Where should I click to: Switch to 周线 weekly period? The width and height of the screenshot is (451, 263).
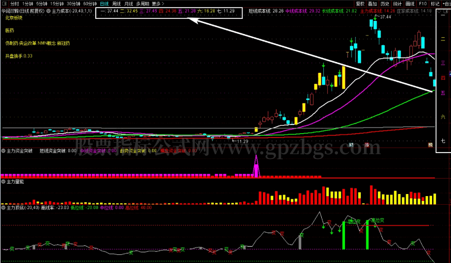[116, 3]
